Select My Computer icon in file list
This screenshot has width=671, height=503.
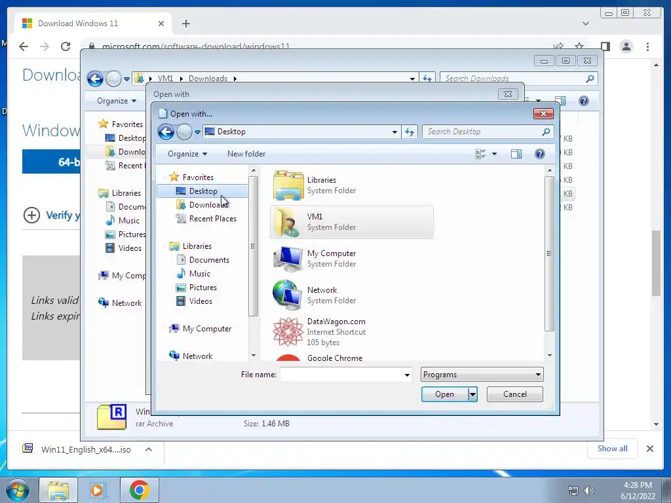[288, 259]
